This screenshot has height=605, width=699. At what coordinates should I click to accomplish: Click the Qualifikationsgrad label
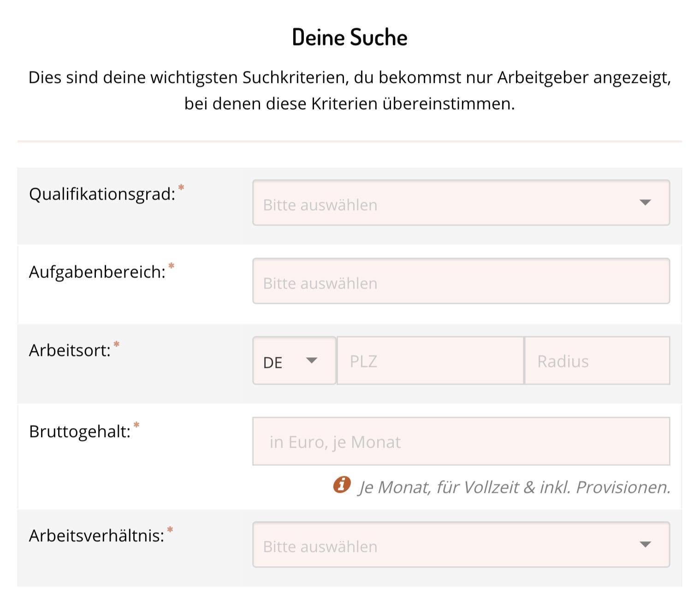pyautogui.click(x=102, y=194)
